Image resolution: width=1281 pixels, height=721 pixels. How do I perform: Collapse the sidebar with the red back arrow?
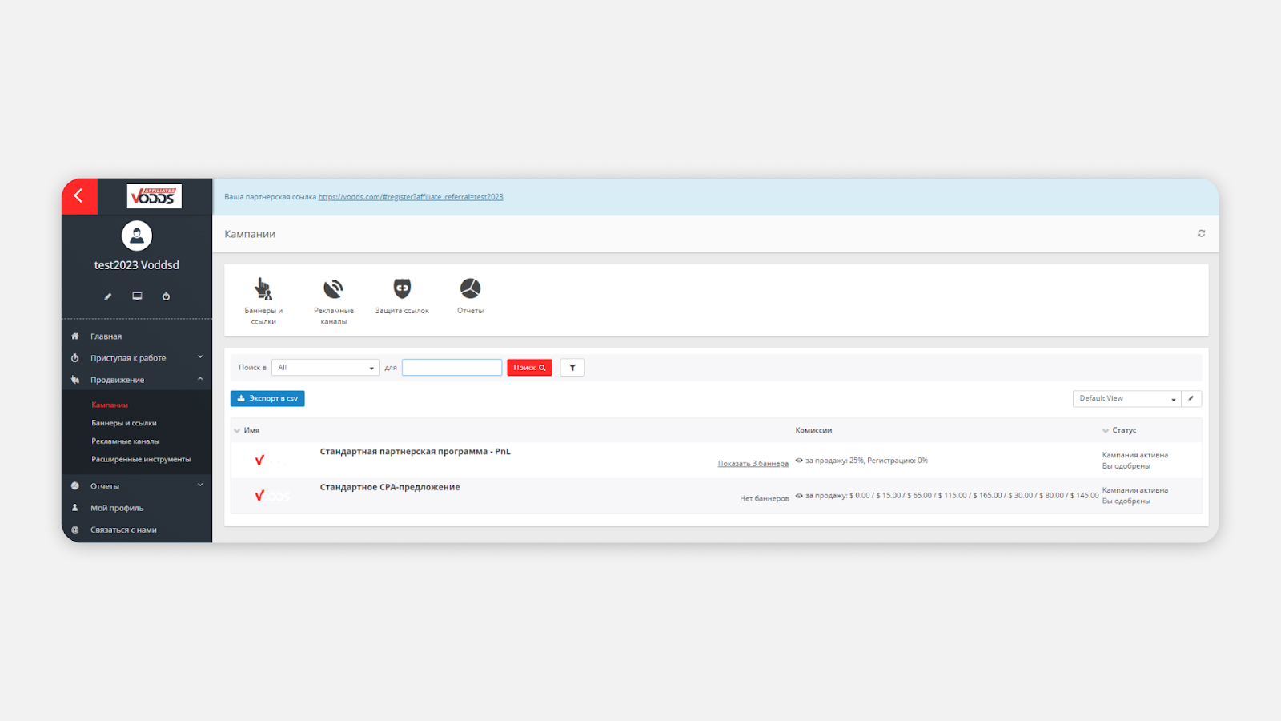click(79, 196)
